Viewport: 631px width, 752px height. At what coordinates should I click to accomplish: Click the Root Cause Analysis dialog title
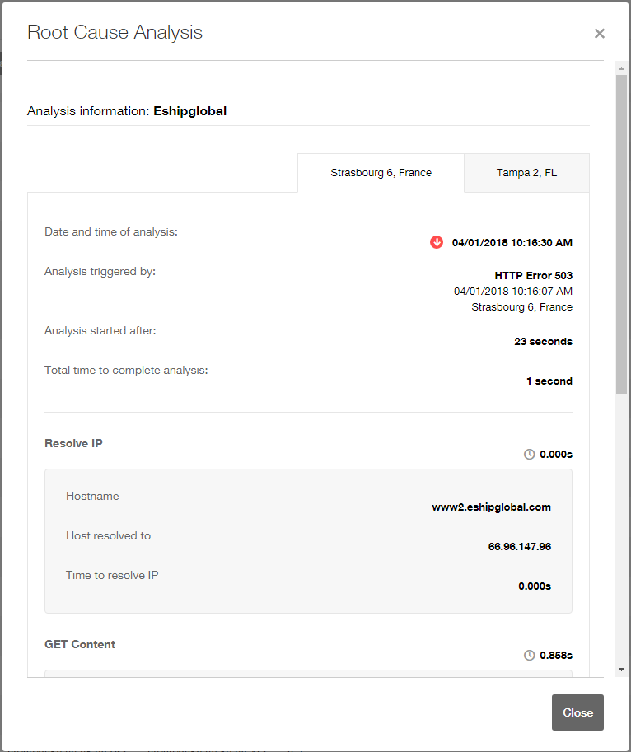pos(115,33)
